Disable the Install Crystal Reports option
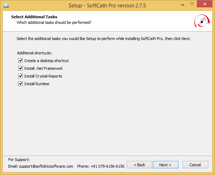This screenshot has height=175, width=215. tap(20, 76)
